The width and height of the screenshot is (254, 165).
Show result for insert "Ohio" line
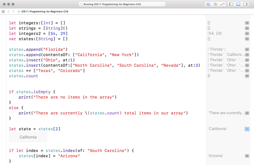tap(247, 60)
